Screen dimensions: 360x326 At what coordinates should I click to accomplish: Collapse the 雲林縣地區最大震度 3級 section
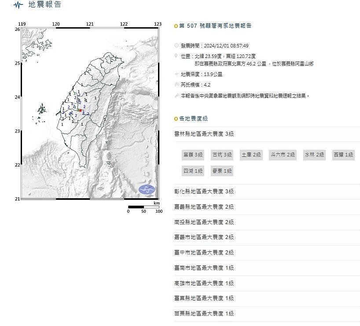[x=205, y=134]
